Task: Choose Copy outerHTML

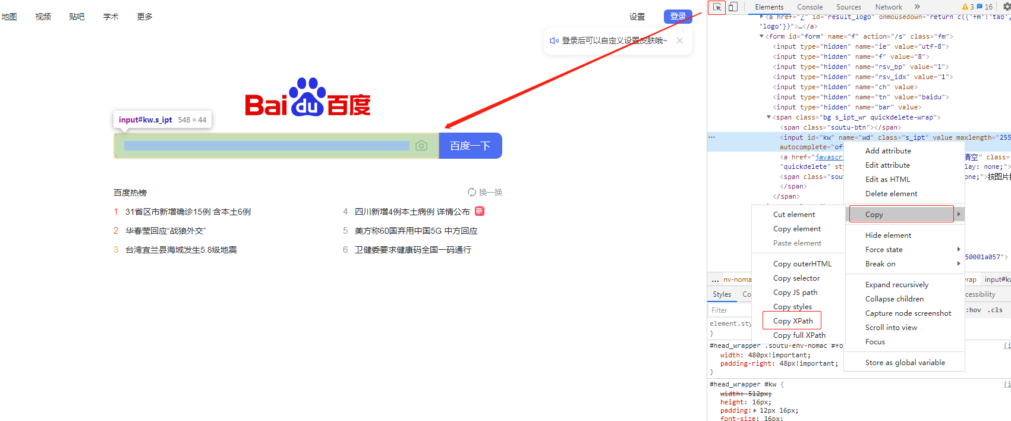Action: coord(802,264)
